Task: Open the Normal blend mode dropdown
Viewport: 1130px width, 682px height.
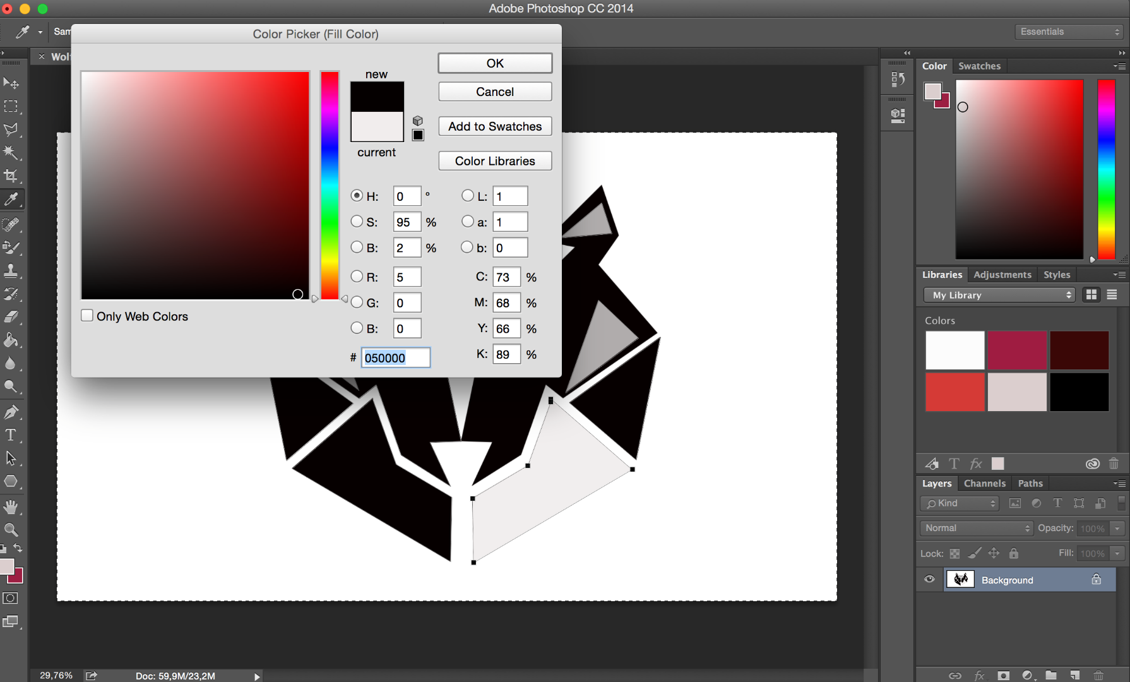Action: coord(976,528)
